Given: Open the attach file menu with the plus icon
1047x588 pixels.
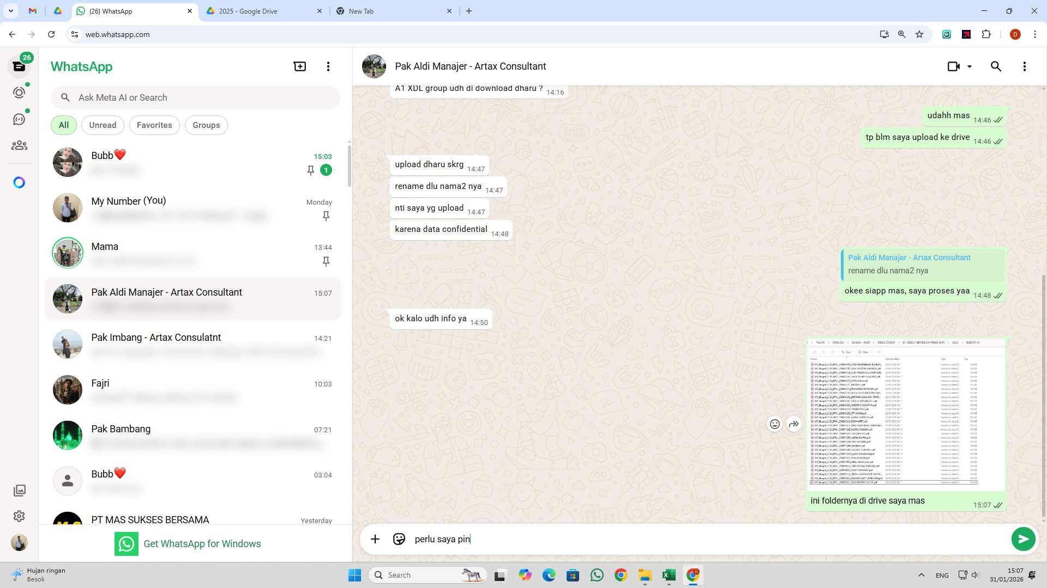Looking at the screenshot, I should tap(375, 538).
